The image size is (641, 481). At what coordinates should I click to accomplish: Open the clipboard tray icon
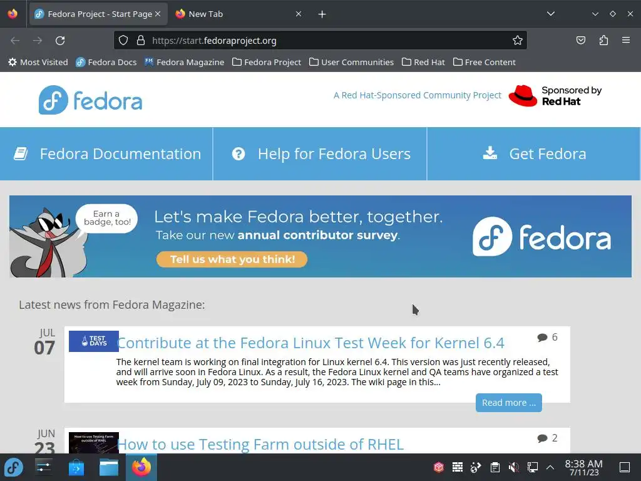(x=495, y=467)
